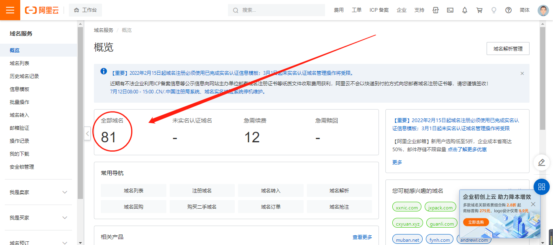Open the orange hamburger menu
Image resolution: width=553 pixels, height=245 pixels.
coord(10,10)
